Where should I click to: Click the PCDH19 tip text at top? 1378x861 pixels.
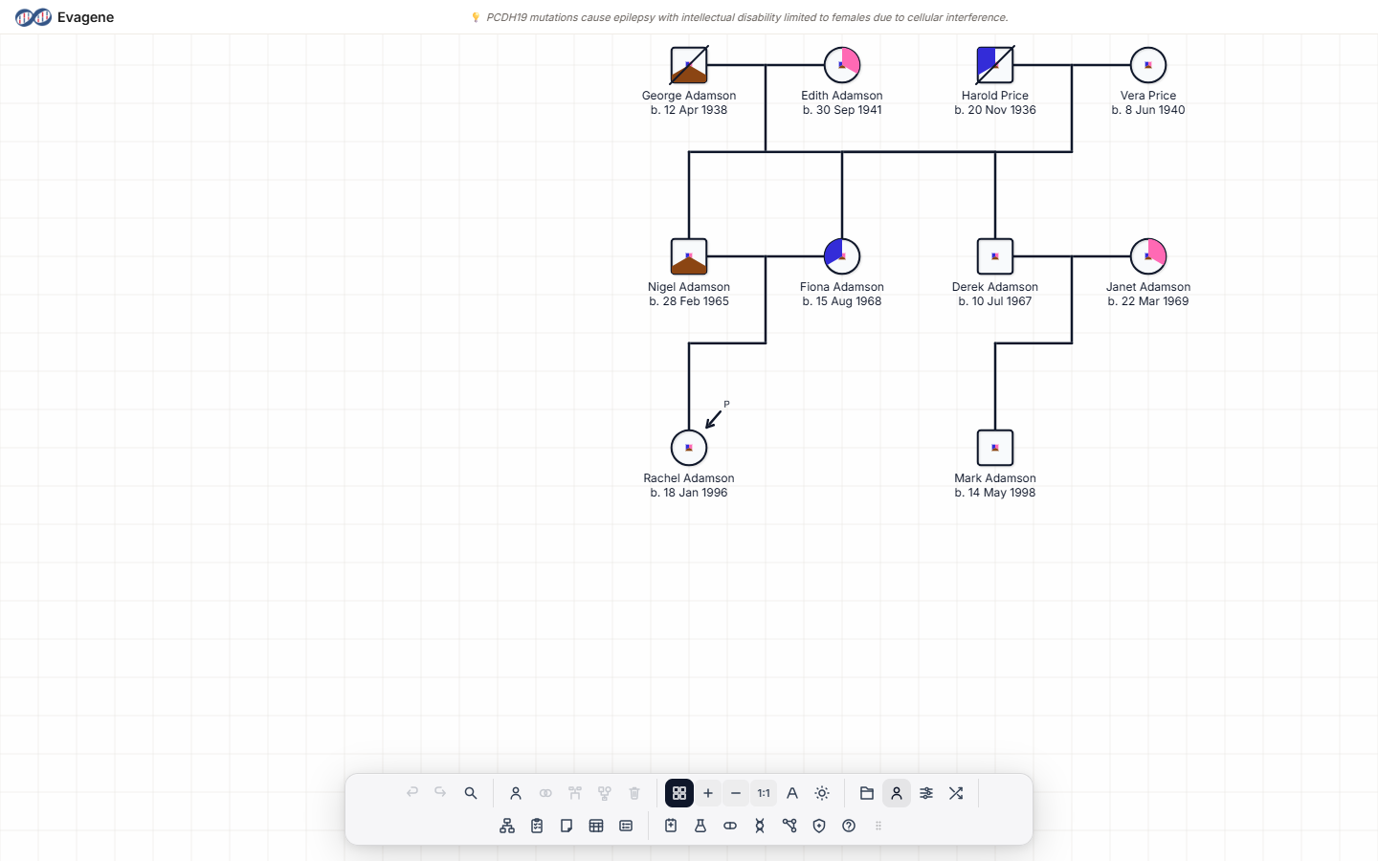pos(746,17)
